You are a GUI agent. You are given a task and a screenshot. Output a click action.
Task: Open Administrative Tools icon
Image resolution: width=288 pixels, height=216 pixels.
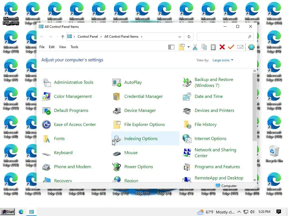point(47,82)
